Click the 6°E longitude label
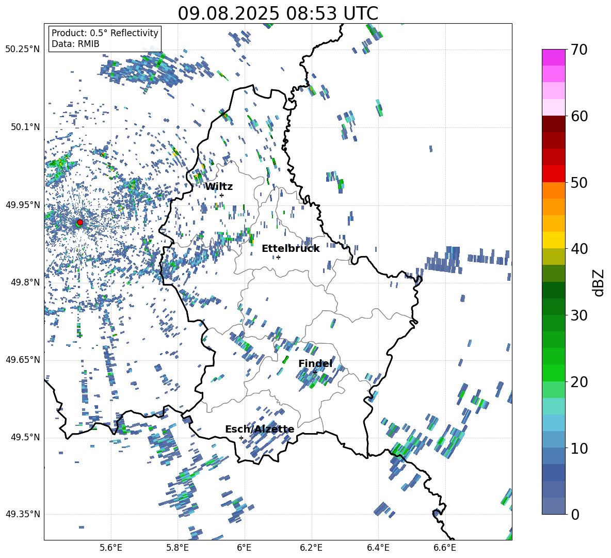Image resolution: width=611 pixels, height=558 pixels. pyautogui.click(x=244, y=548)
